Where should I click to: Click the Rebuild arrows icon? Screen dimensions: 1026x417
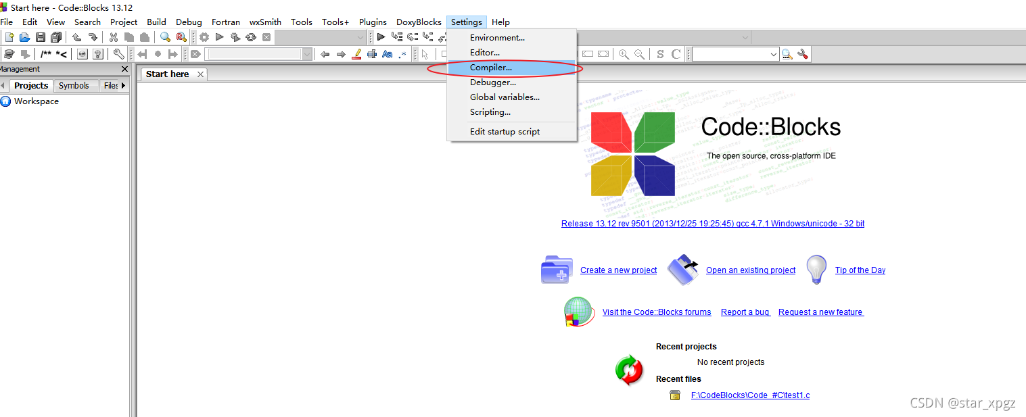(x=251, y=37)
